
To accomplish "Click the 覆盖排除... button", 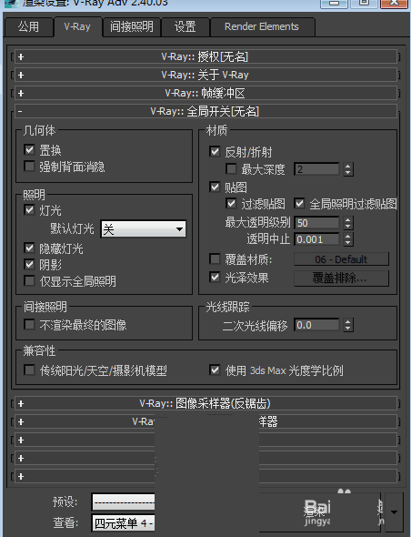I will click(341, 278).
